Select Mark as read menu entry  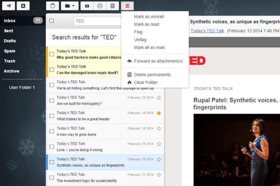coord(147,24)
